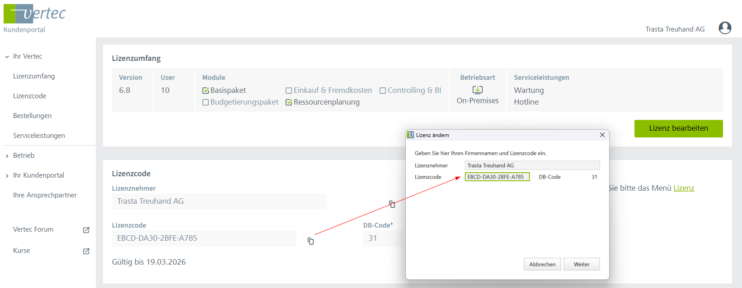This screenshot has height=288, width=742.
Task: Click the Lizenzcode field in dialog
Action: pos(497,177)
